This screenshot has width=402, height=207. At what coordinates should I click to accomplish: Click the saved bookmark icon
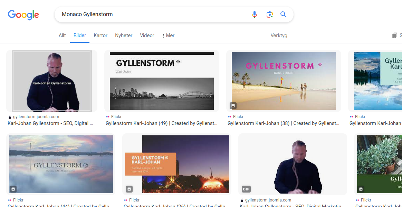pyautogui.click(x=394, y=35)
